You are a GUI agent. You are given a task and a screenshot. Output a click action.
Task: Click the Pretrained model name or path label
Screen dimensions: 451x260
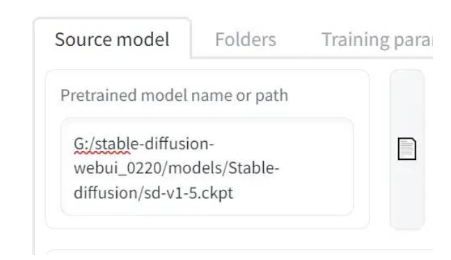click(174, 95)
